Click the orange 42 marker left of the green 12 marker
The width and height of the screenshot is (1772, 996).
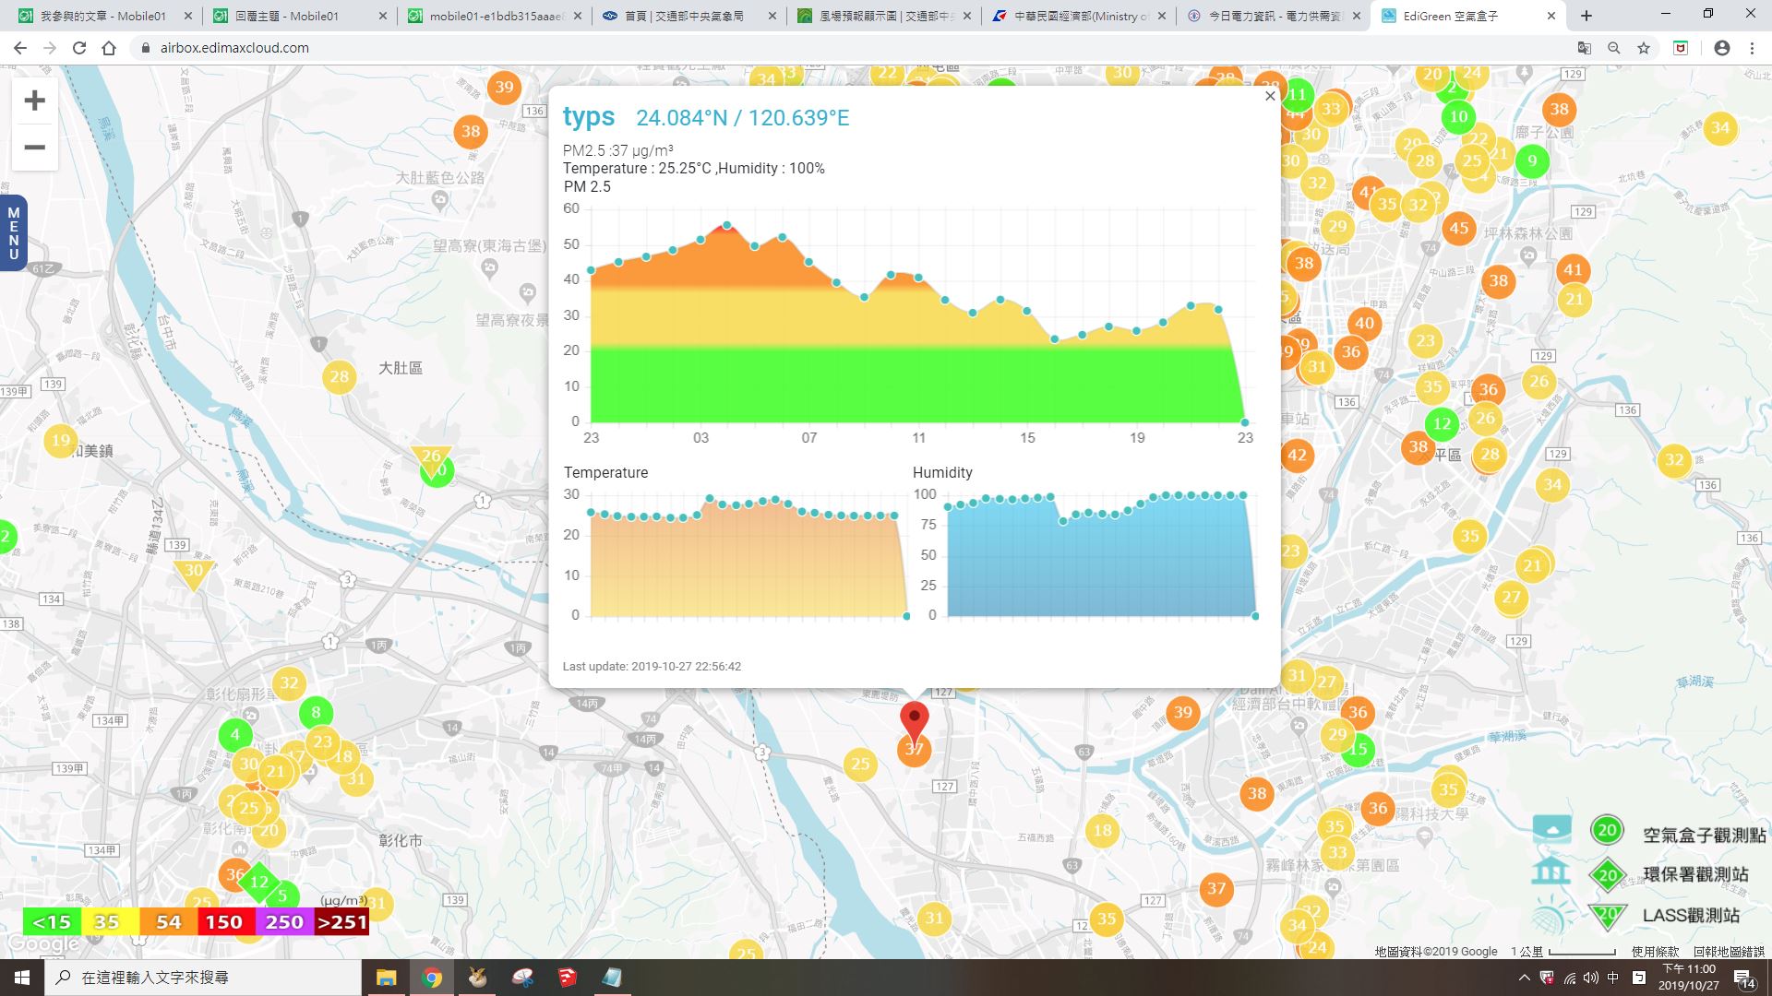click(x=1297, y=455)
